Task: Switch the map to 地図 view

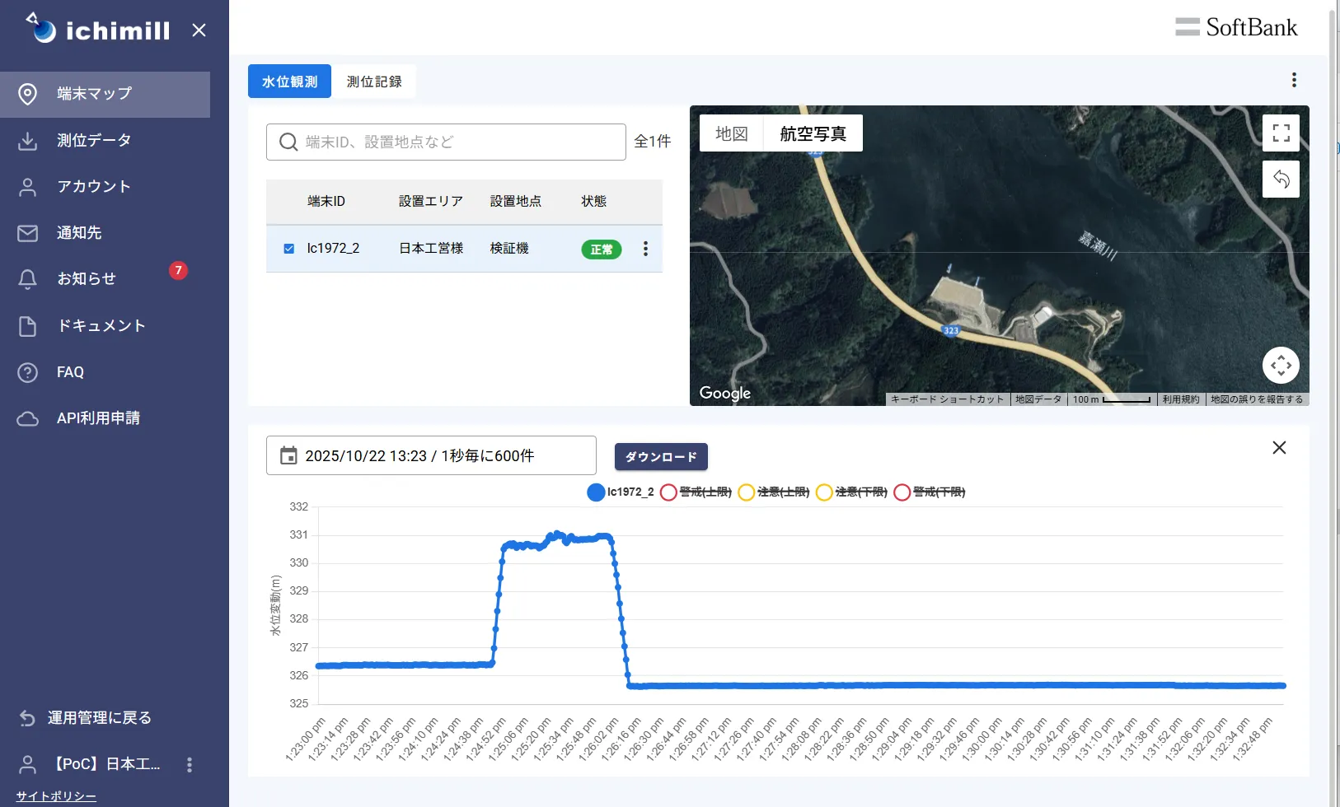Action: (x=731, y=133)
